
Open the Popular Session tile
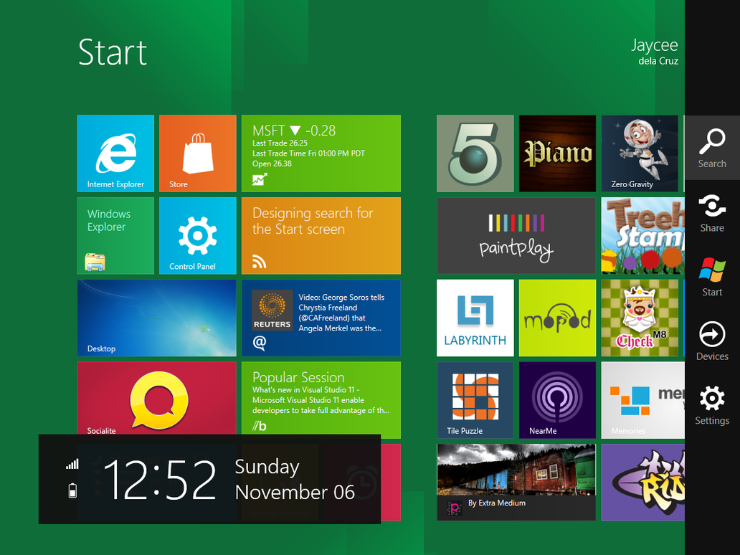(321, 399)
